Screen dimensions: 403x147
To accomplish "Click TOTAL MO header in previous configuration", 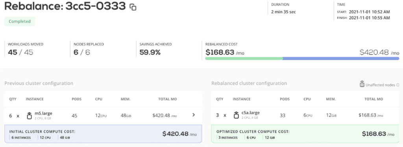I will click(x=167, y=99).
